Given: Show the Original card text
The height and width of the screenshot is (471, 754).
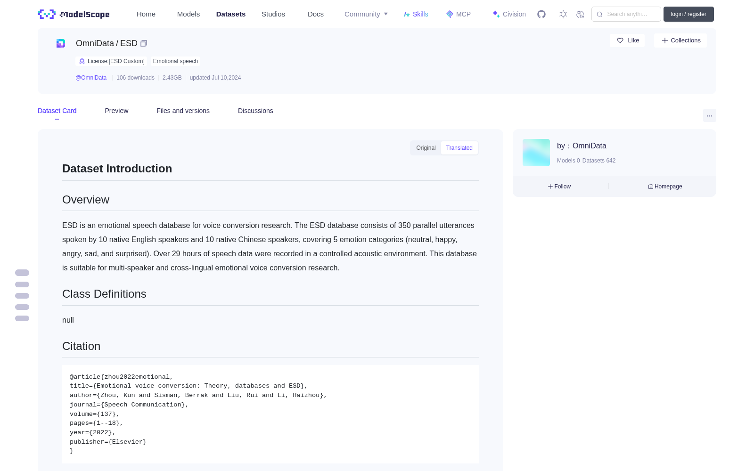Looking at the screenshot, I should click(x=426, y=148).
